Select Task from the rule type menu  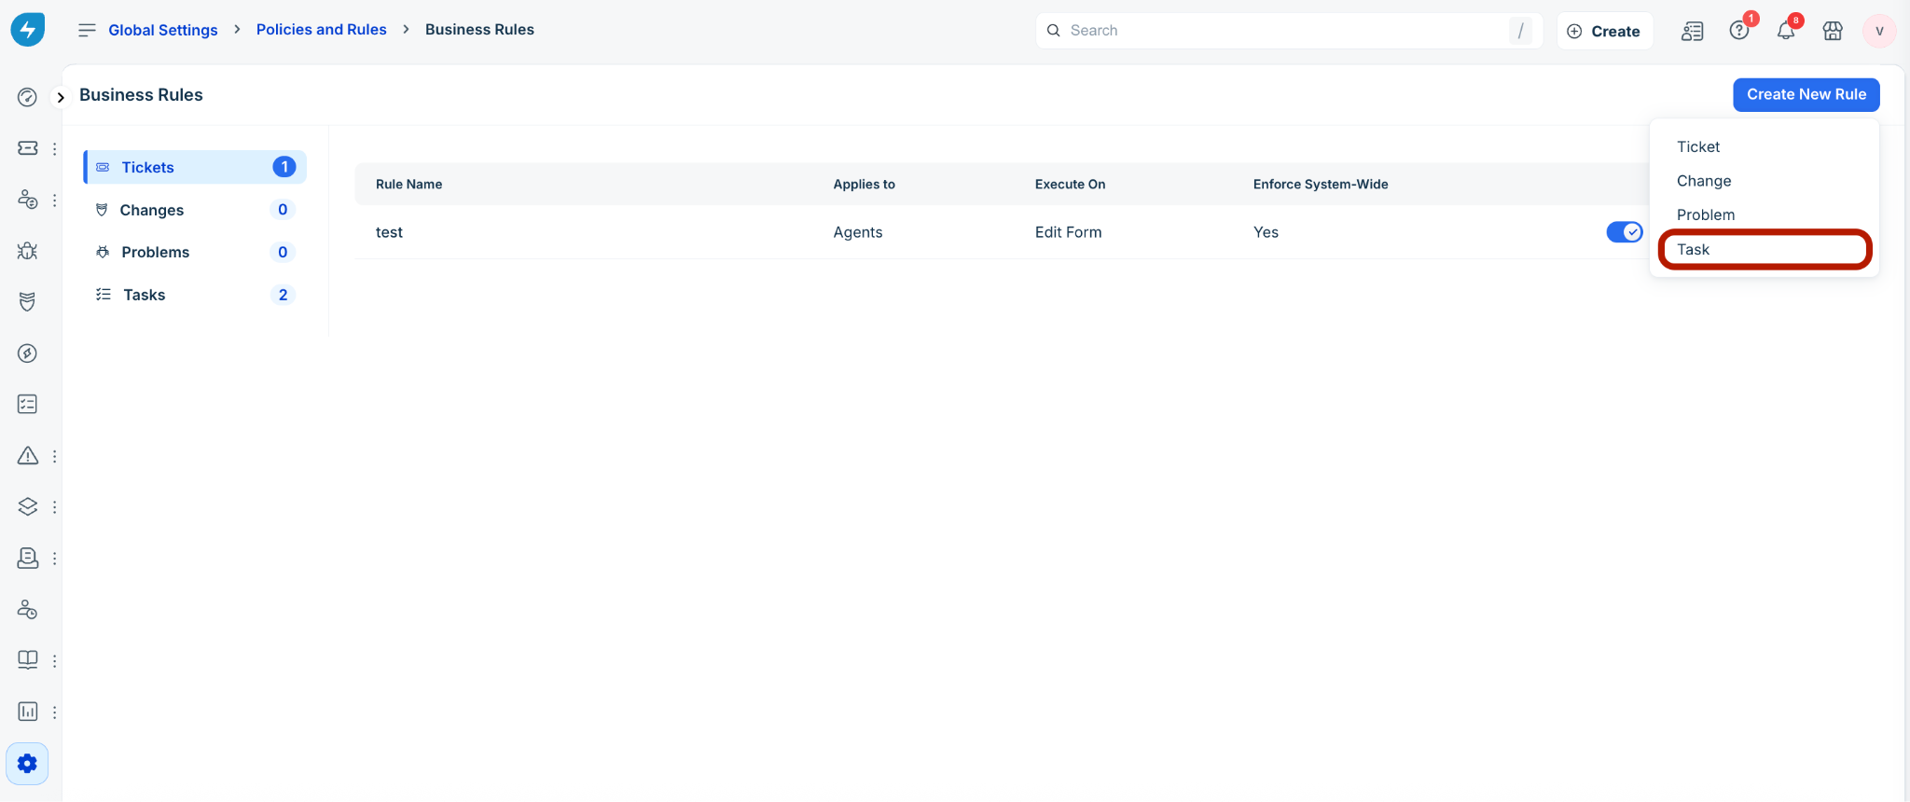click(x=1764, y=249)
